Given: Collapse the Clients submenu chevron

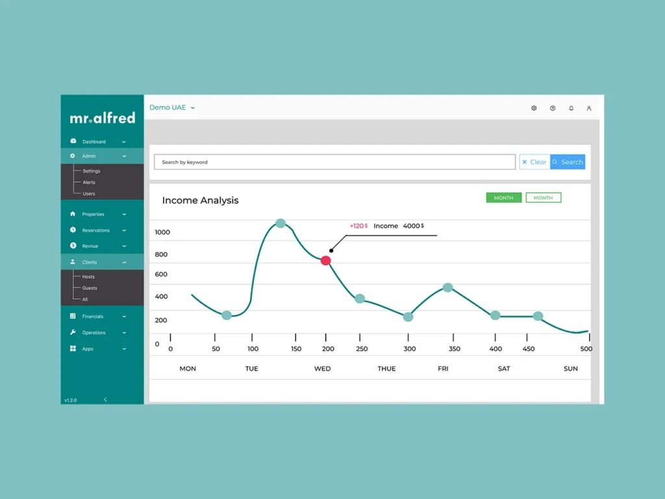Looking at the screenshot, I should 124,262.
